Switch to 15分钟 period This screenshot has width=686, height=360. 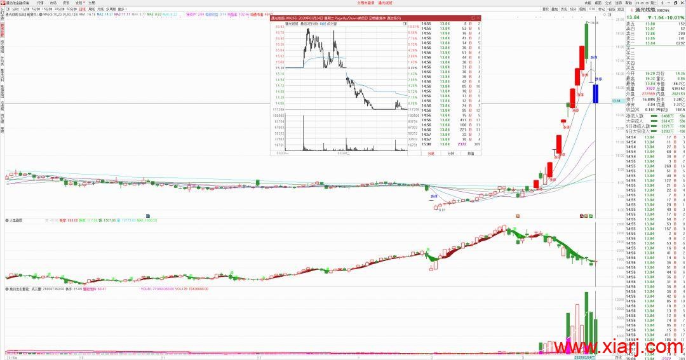(x=47, y=9)
